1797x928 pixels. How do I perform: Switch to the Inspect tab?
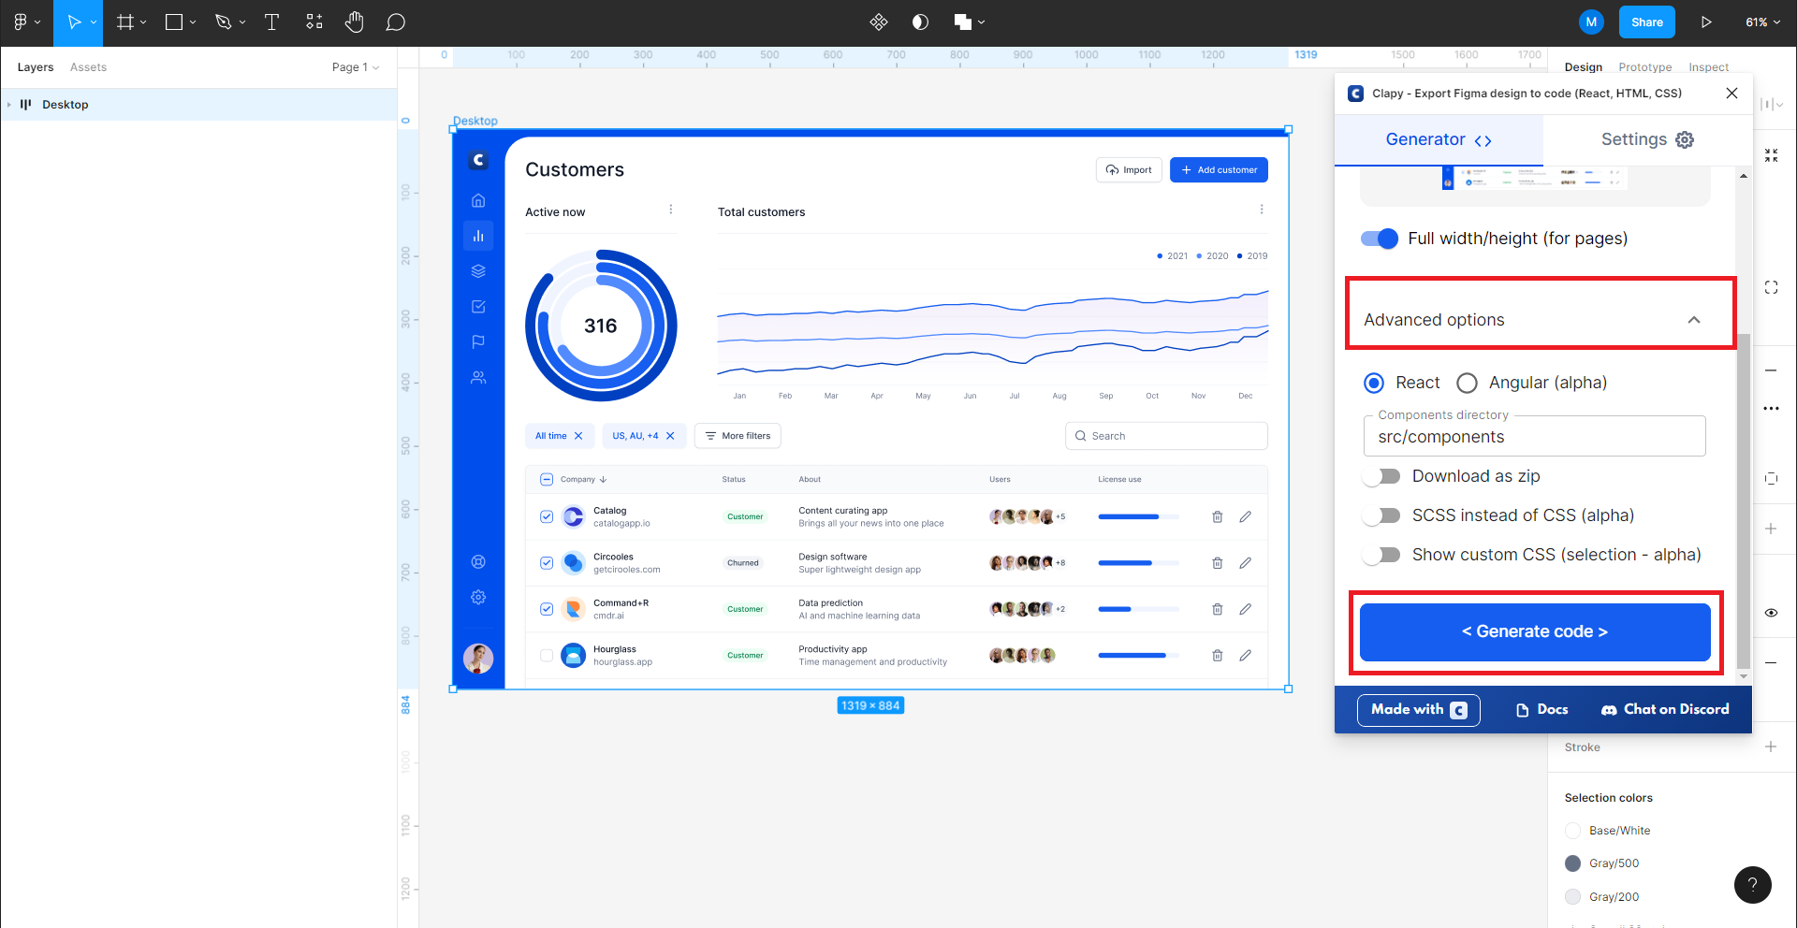coord(1708,67)
